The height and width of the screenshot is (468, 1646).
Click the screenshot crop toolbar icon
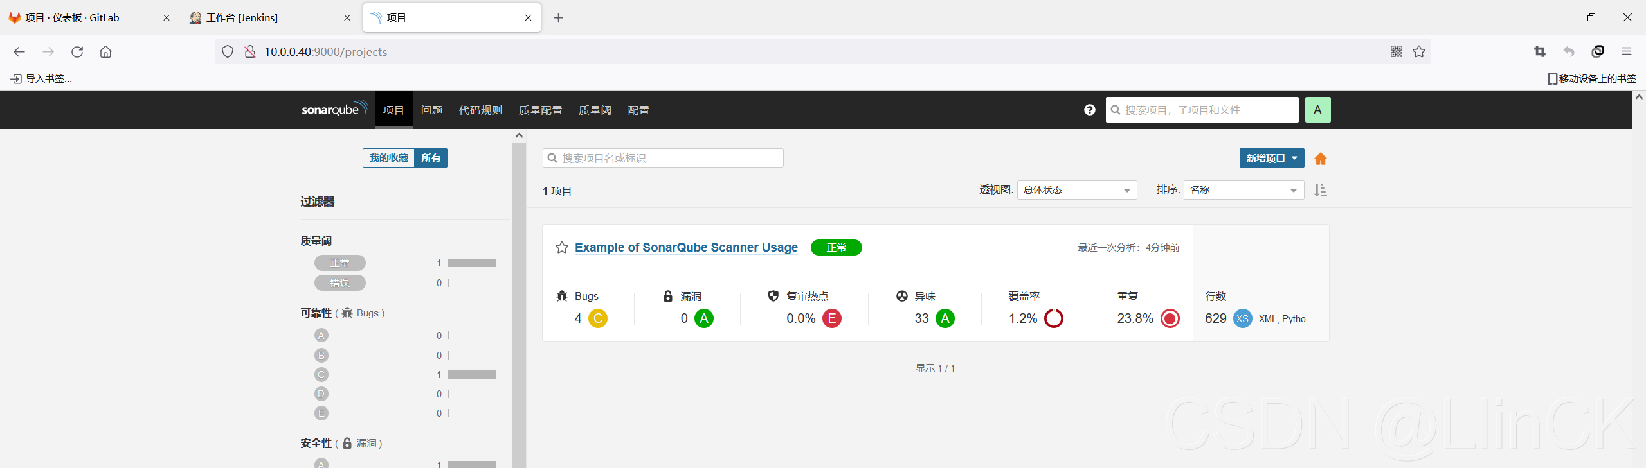point(1539,51)
